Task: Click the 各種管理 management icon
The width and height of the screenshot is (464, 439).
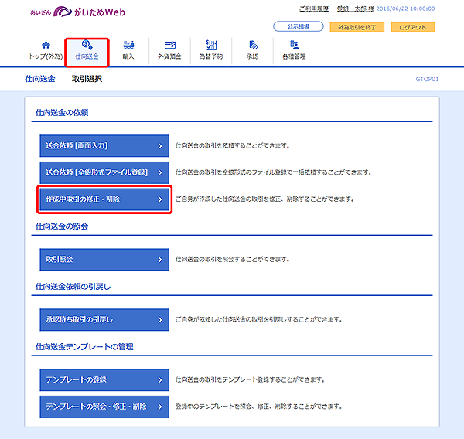Action: [x=294, y=45]
